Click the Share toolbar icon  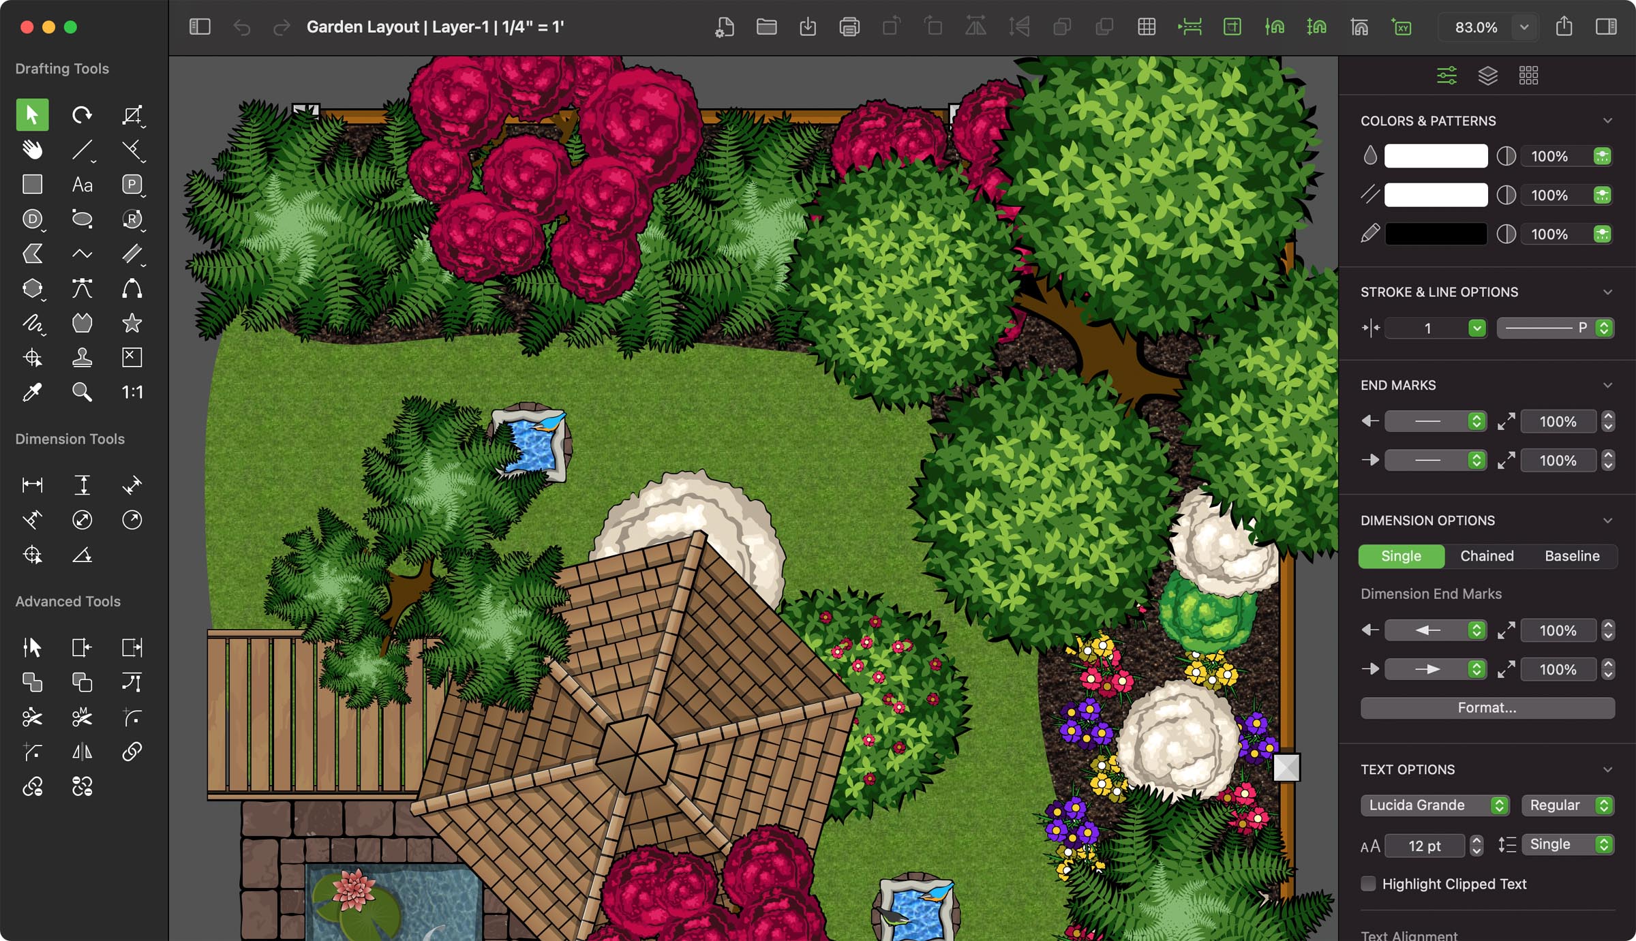(1564, 27)
